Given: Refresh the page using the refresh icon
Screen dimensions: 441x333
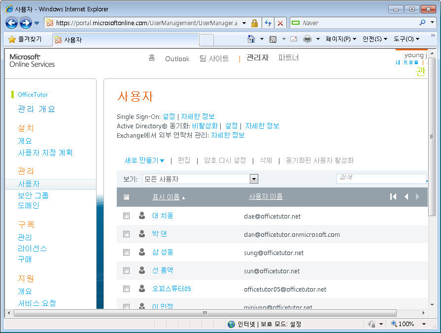Looking at the screenshot, I should tap(268, 23).
